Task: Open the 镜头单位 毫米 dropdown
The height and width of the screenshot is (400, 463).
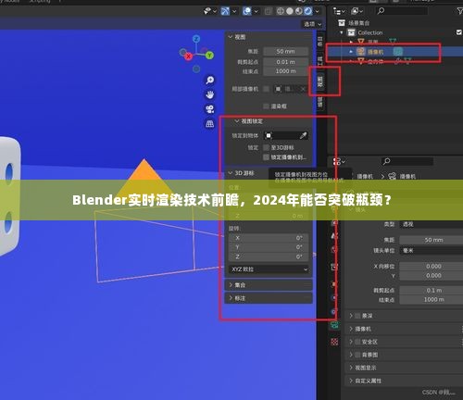Action: (x=432, y=251)
